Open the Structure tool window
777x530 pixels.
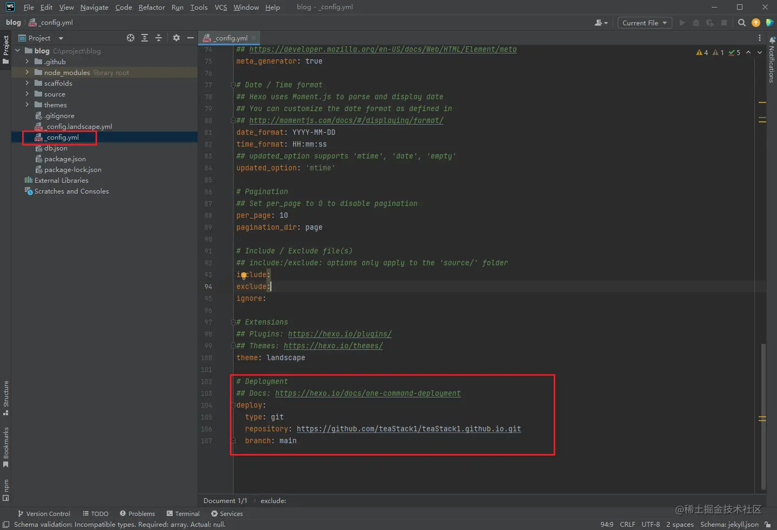point(6,398)
